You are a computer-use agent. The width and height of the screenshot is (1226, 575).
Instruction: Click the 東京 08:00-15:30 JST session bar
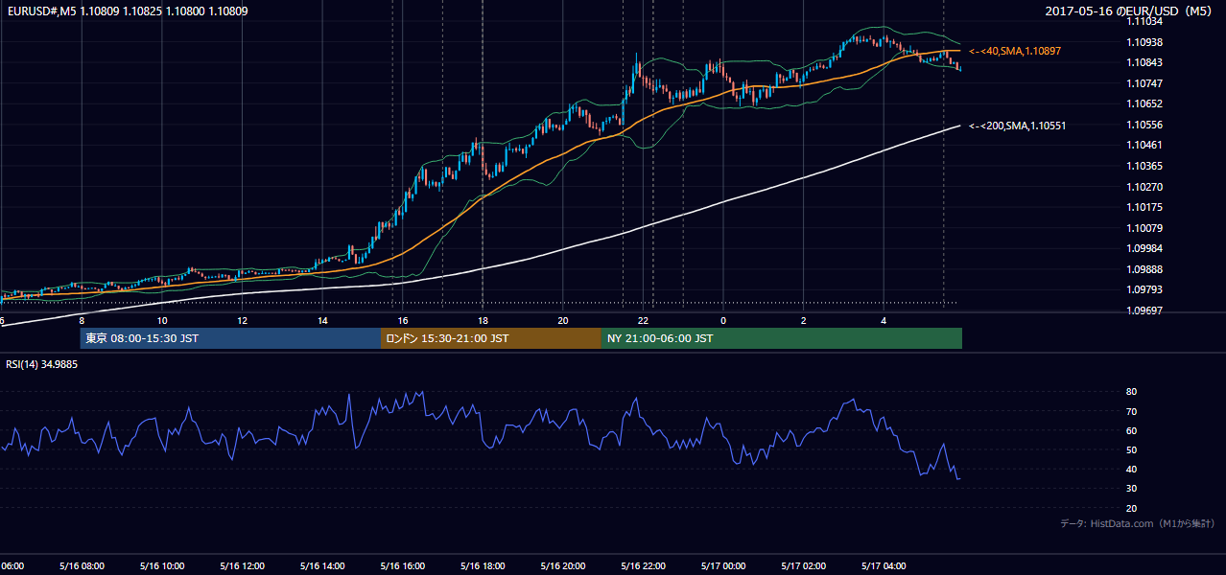(x=230, y=338)
